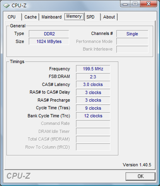Click the Type label in General
This screenshot has width=160, height=186.
[19, 34]
